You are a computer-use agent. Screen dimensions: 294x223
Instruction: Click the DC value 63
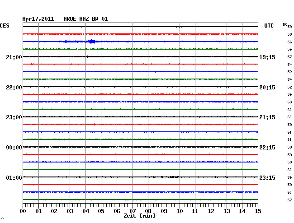click(x=289, y=102)
